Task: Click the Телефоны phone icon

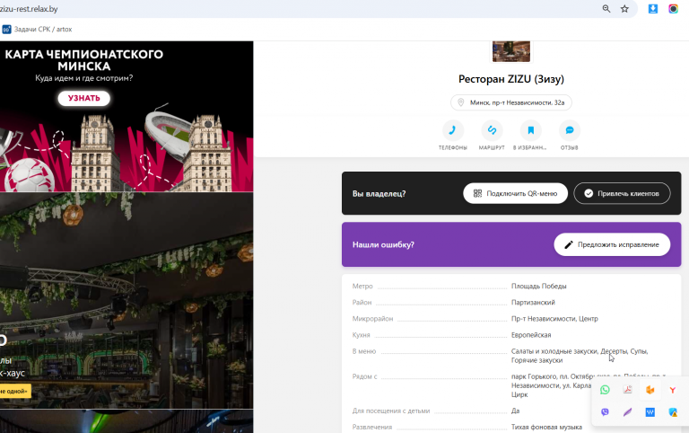Action: coord(452,130)
